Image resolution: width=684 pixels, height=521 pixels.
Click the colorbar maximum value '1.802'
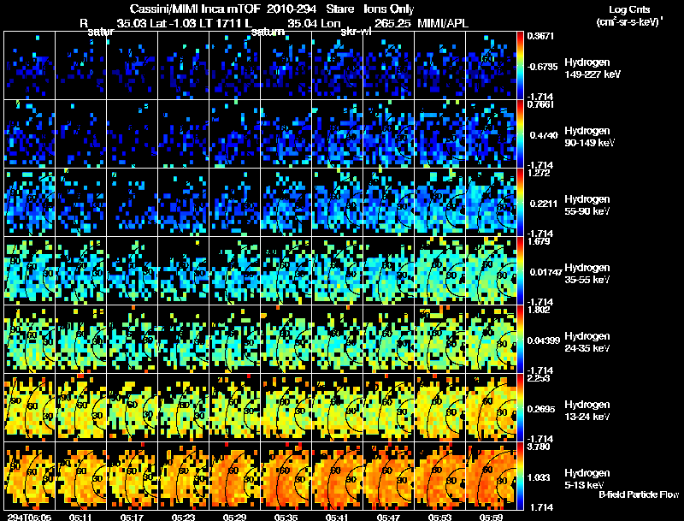coord(539,310)
